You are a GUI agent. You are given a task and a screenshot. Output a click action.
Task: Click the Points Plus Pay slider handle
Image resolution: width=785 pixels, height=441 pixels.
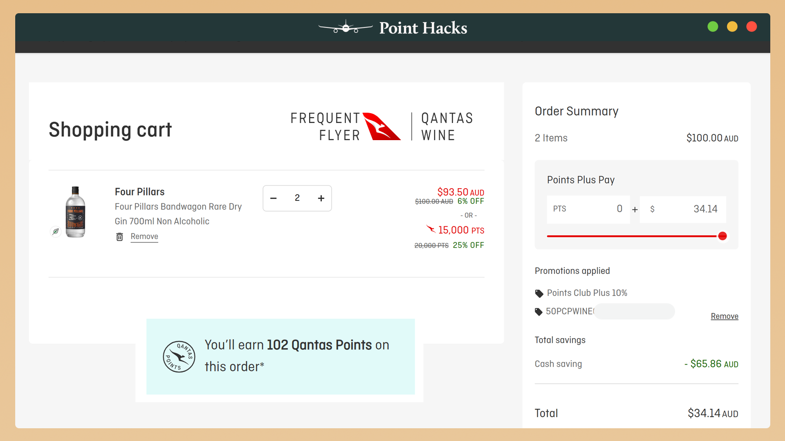click(722, 236)
